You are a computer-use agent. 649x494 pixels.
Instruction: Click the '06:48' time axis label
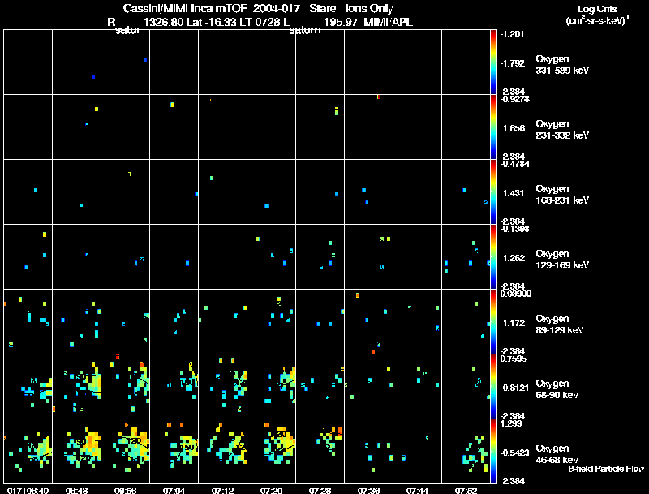[76, 491]
